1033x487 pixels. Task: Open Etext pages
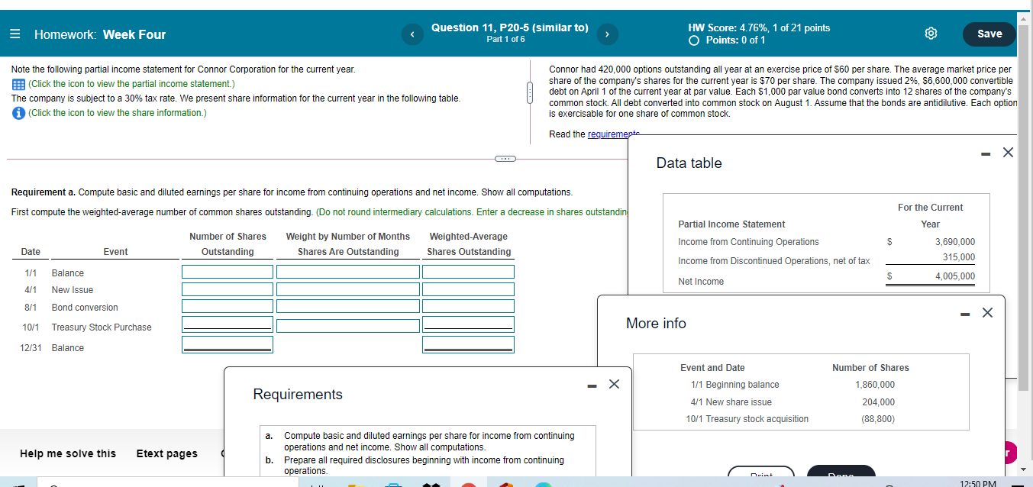tap(166, 453)
